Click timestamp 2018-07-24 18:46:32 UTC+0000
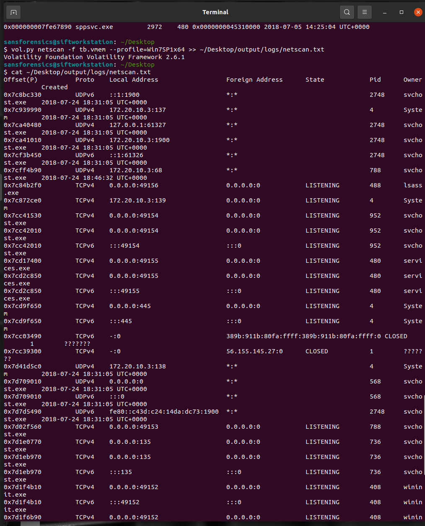 coord(94,178)
